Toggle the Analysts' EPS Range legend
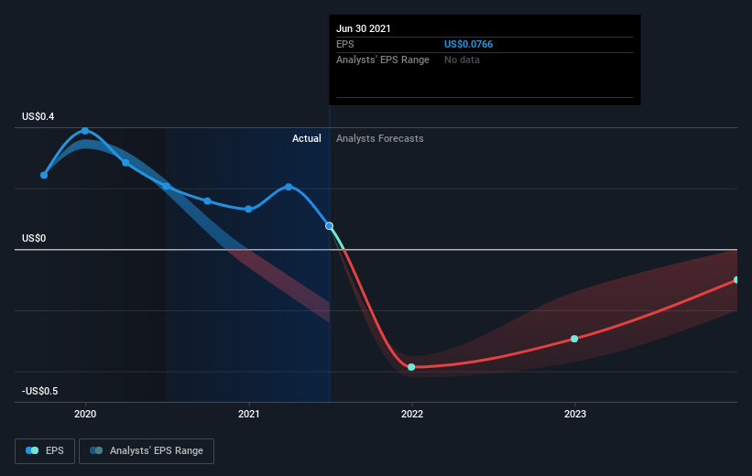 [x=147, y=451]
